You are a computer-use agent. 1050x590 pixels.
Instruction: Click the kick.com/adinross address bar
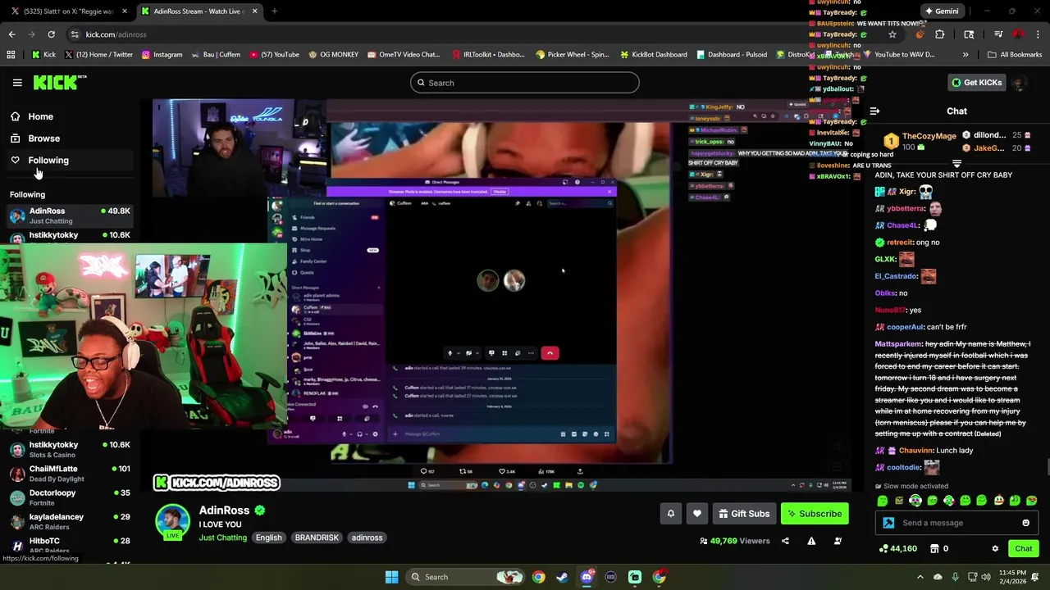coord(116,34)
